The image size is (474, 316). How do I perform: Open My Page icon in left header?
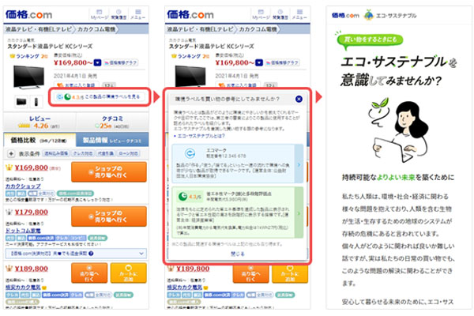pyautogui.click(x=100, y=14)
